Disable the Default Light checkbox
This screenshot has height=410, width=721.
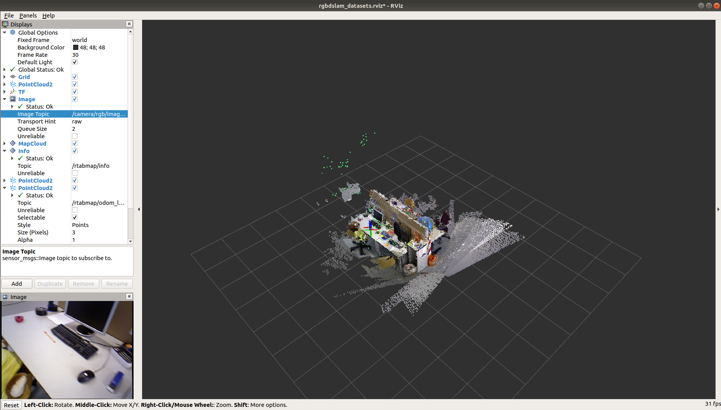tap(74, 62)
